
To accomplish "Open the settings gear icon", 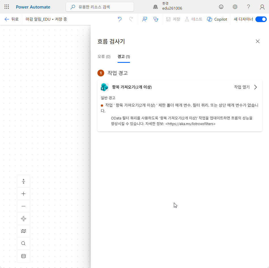I will 235,7.
